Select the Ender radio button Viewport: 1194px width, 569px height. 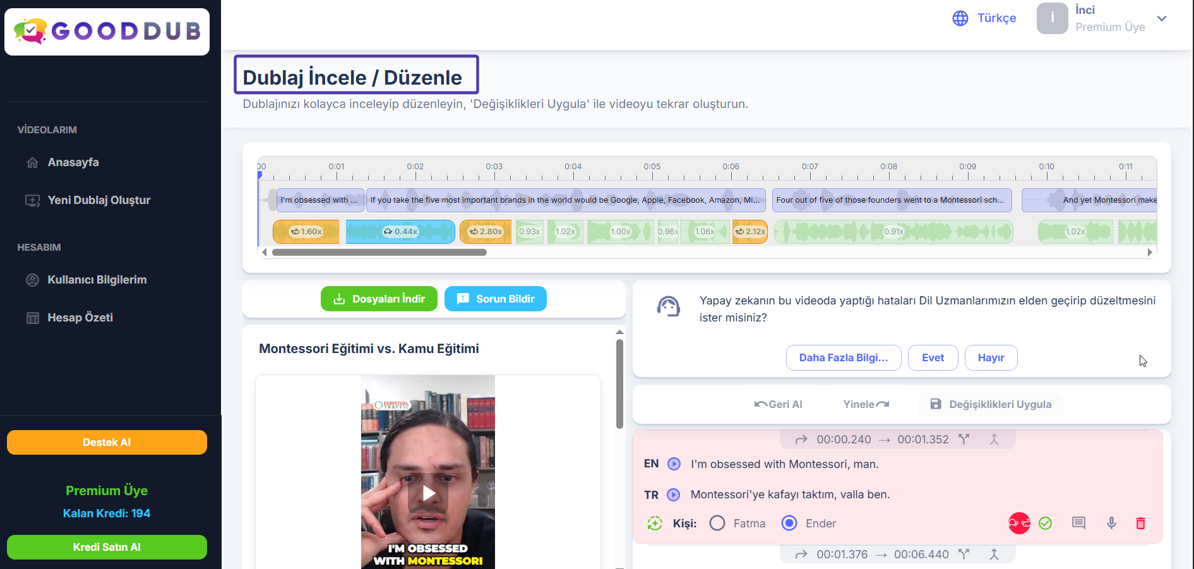[x=789, y=523]
